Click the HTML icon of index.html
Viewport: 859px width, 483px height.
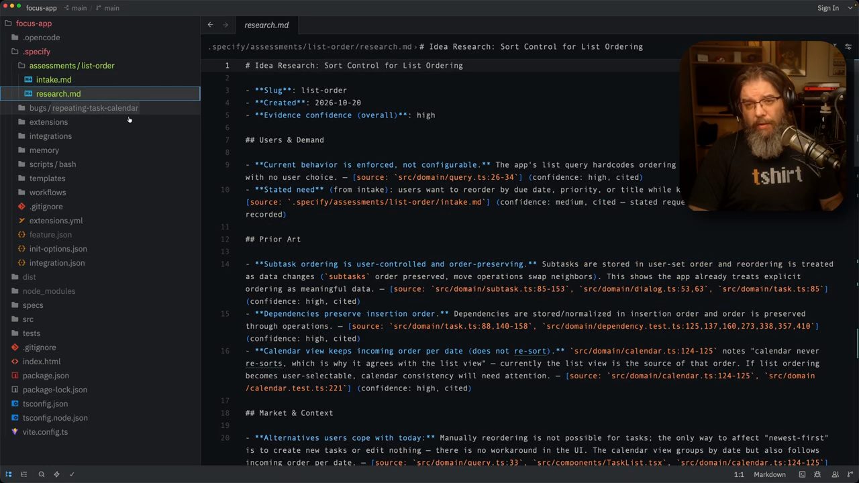(15, 362)
